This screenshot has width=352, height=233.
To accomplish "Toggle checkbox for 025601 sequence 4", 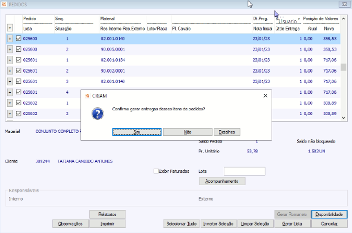I will pyautogui.click(x=18, y=92).
